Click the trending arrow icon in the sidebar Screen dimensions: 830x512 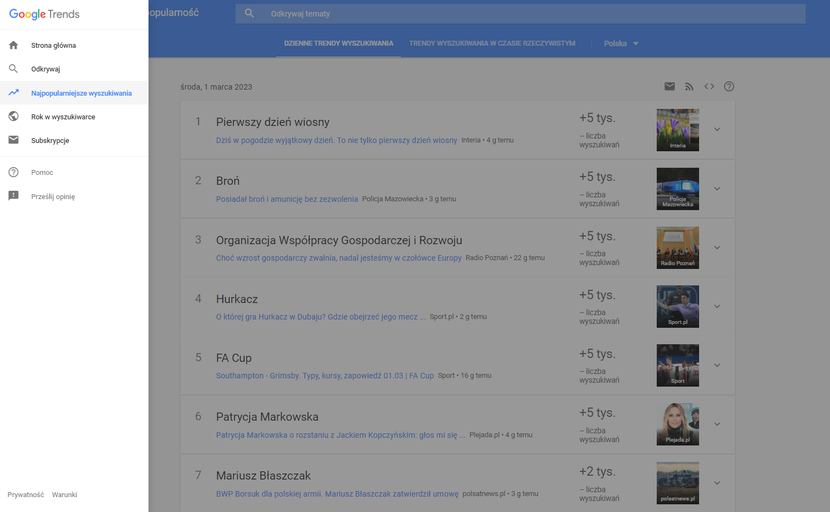pyautogui.click(x=14, y=93)
